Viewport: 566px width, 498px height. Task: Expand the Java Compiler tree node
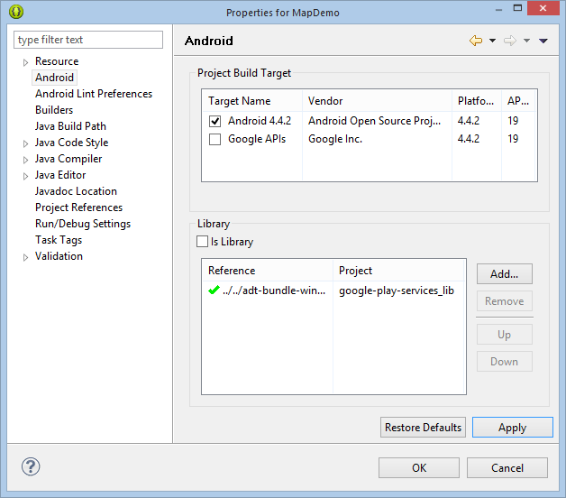coord(26,160)
